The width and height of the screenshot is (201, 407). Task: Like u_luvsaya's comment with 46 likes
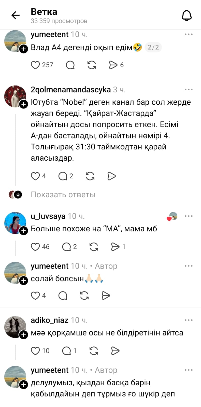click(x=35, y=247)
